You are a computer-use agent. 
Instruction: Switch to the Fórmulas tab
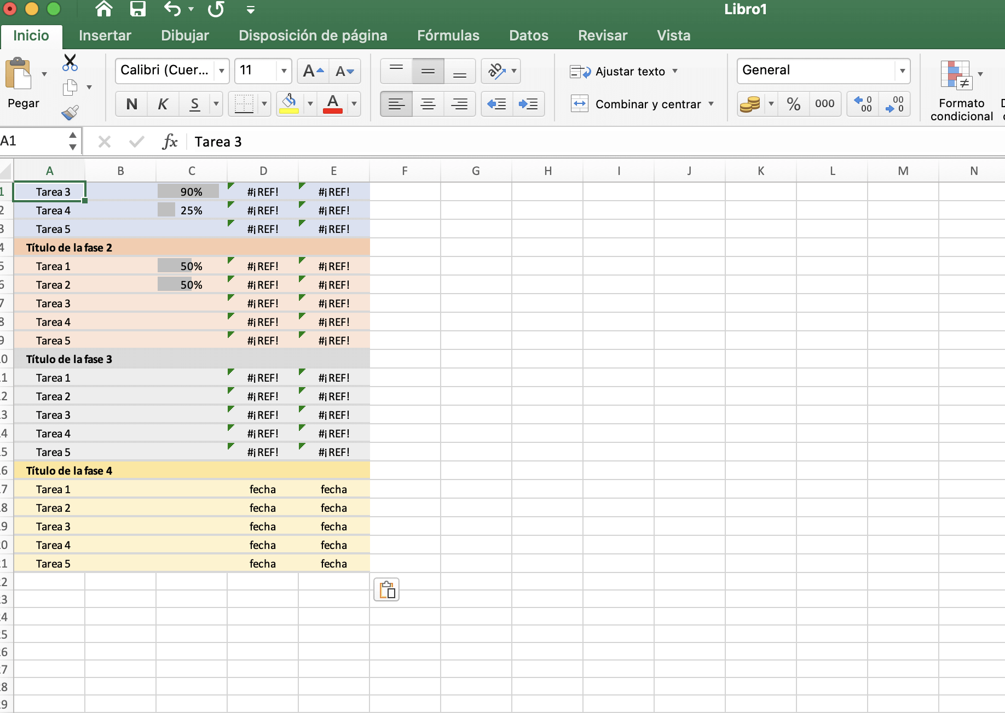448,36
